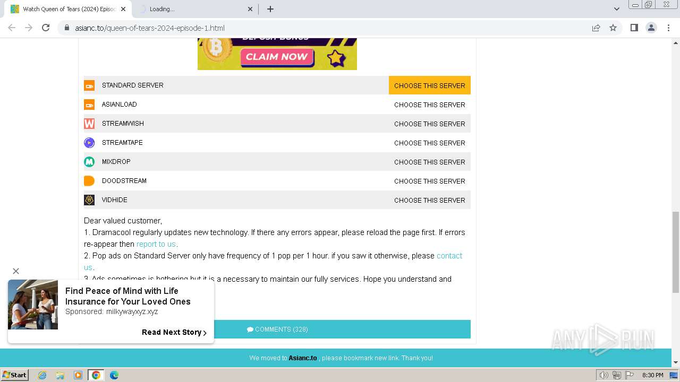The image size is (680, 382).
Task: Choose the Asianload server
Action: (430, 105)
